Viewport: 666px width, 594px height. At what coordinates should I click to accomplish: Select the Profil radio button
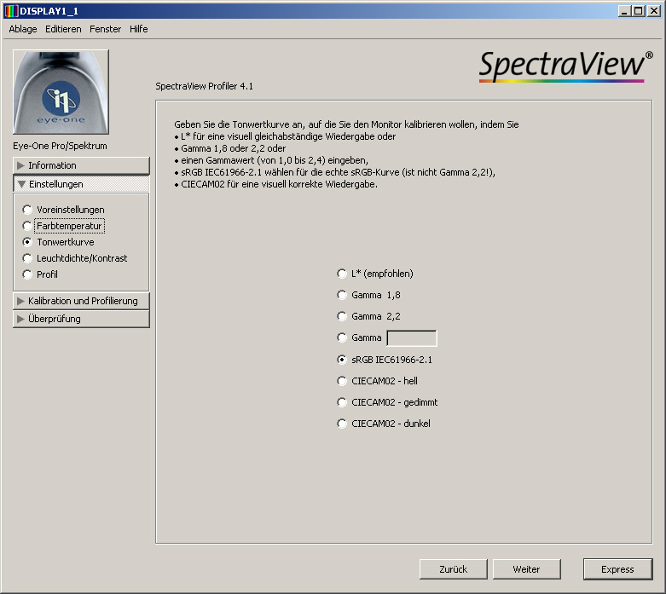[27, 274]
